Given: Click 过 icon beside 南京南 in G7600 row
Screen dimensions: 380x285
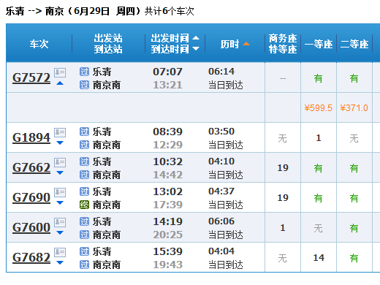Looking at the screenshot, I should tap(84, 235).
